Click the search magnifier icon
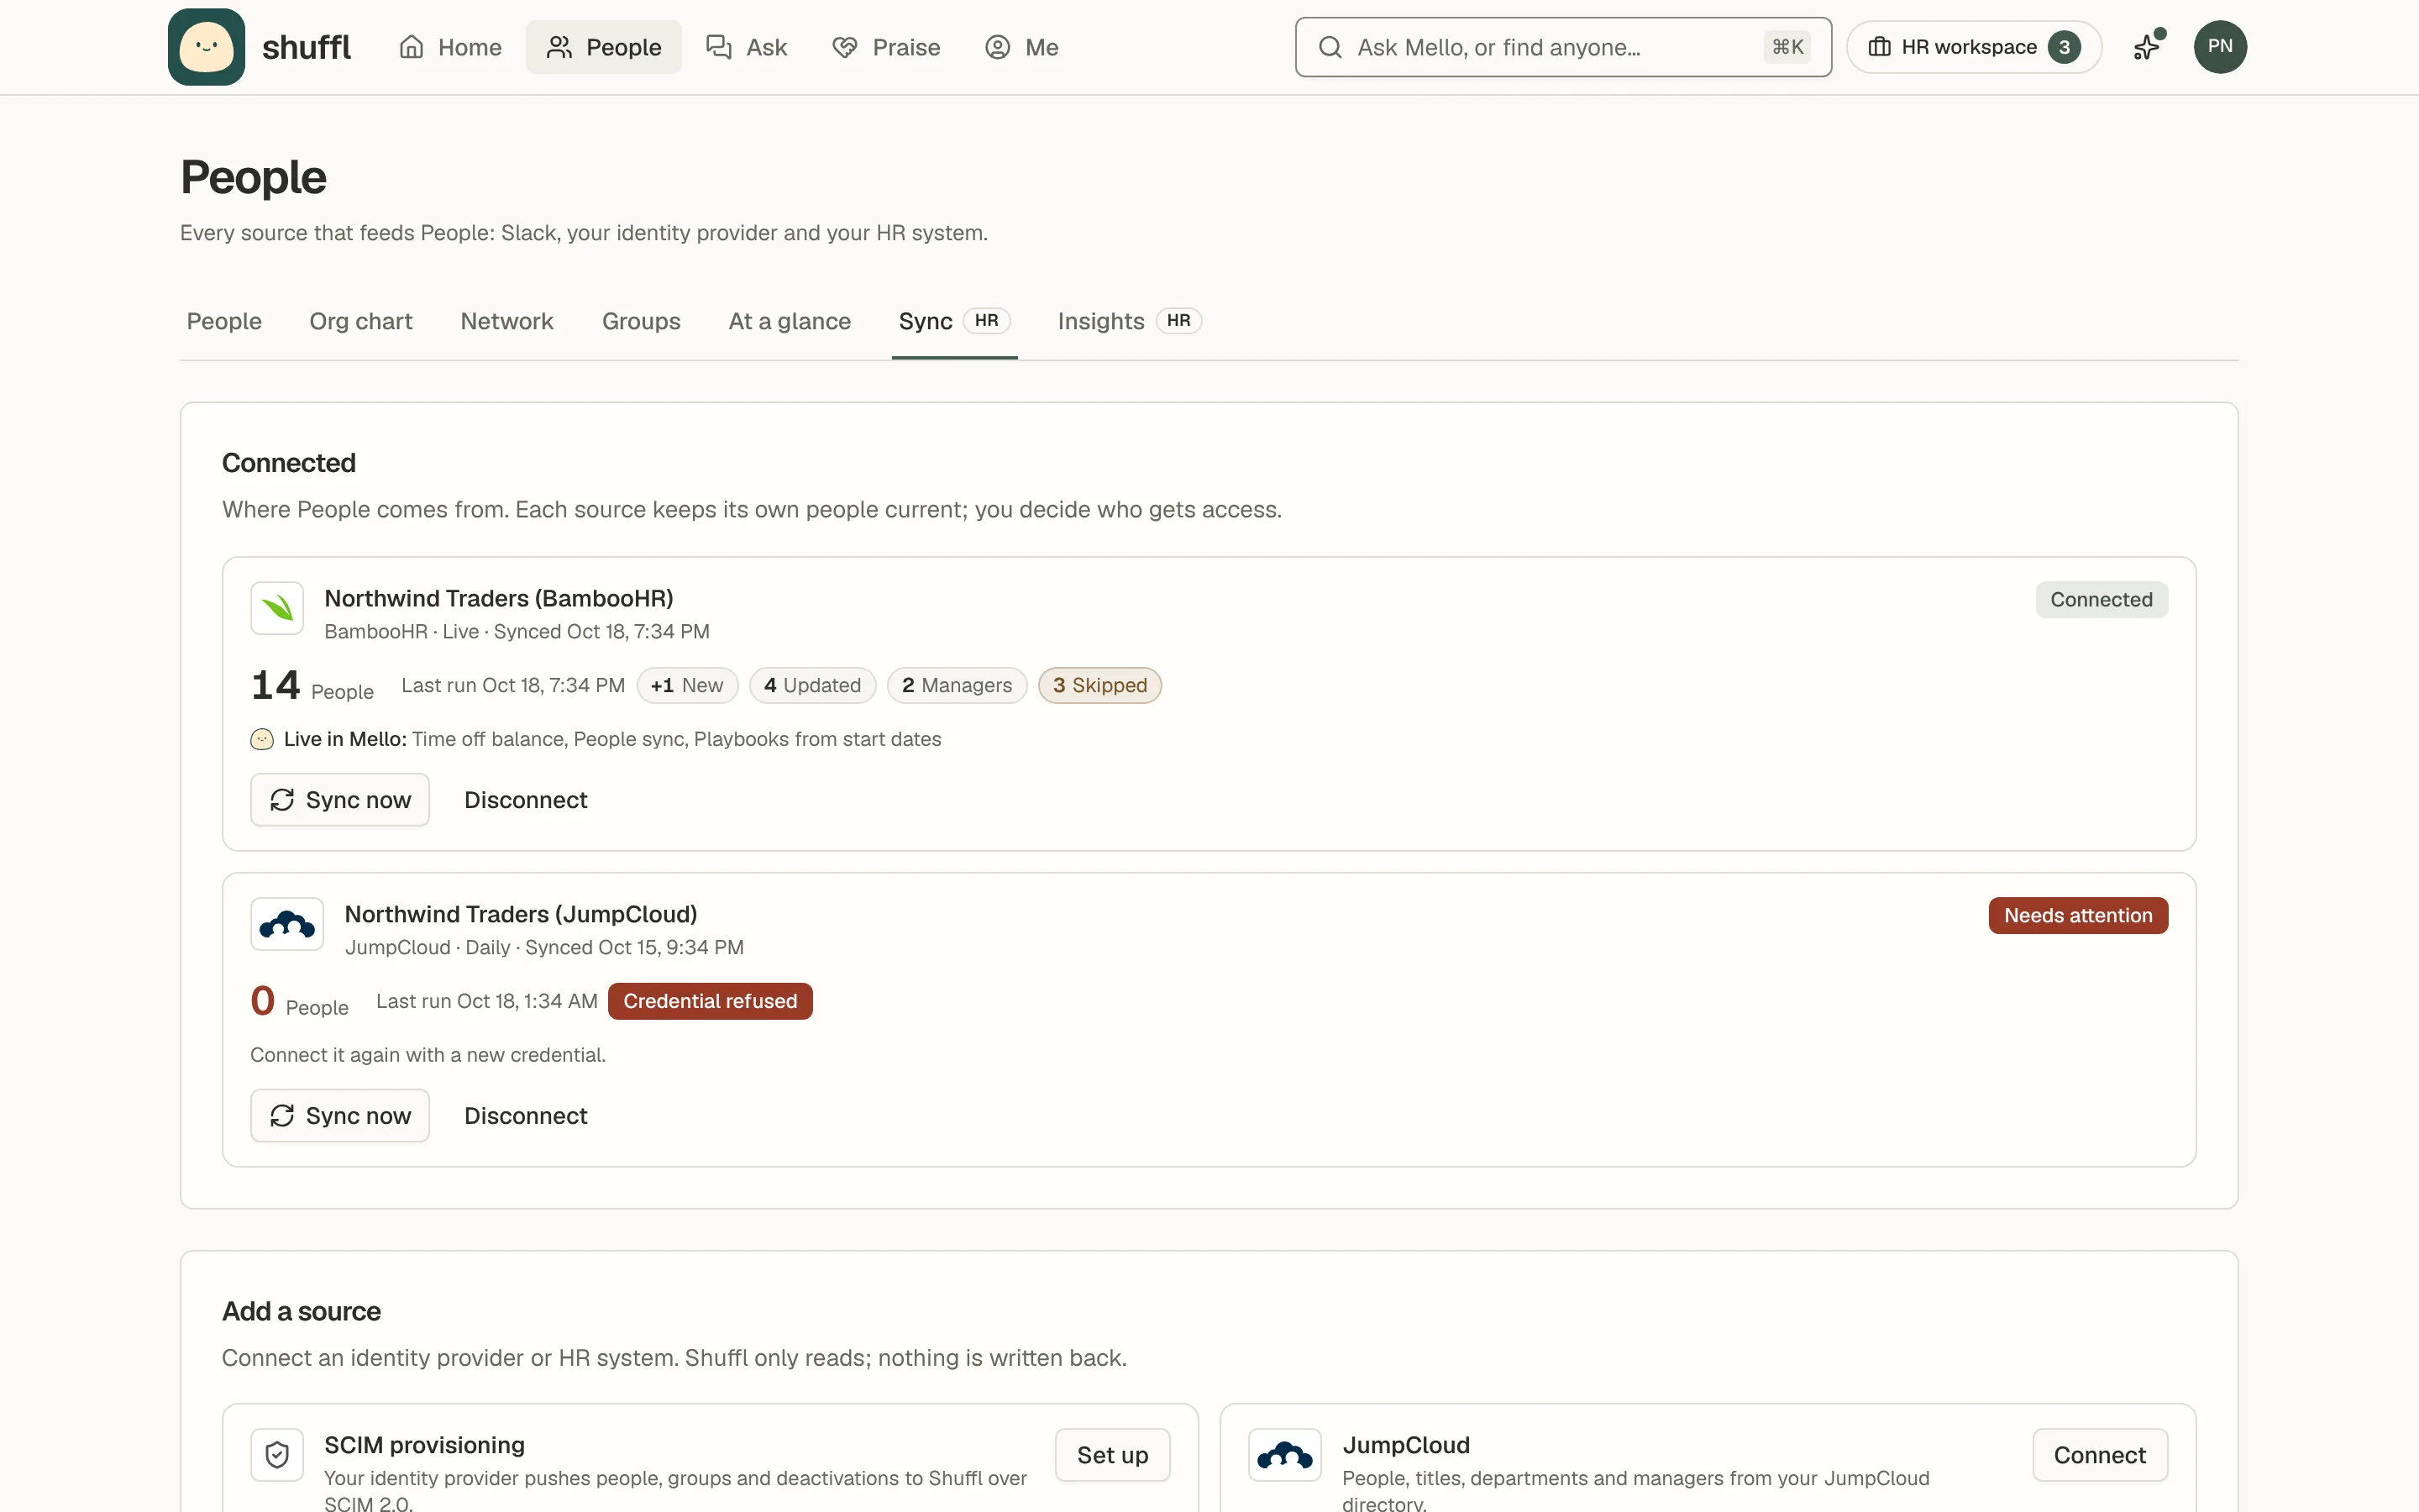The width and height of the screenshot is (2419, 1512). pos(1330,47)
